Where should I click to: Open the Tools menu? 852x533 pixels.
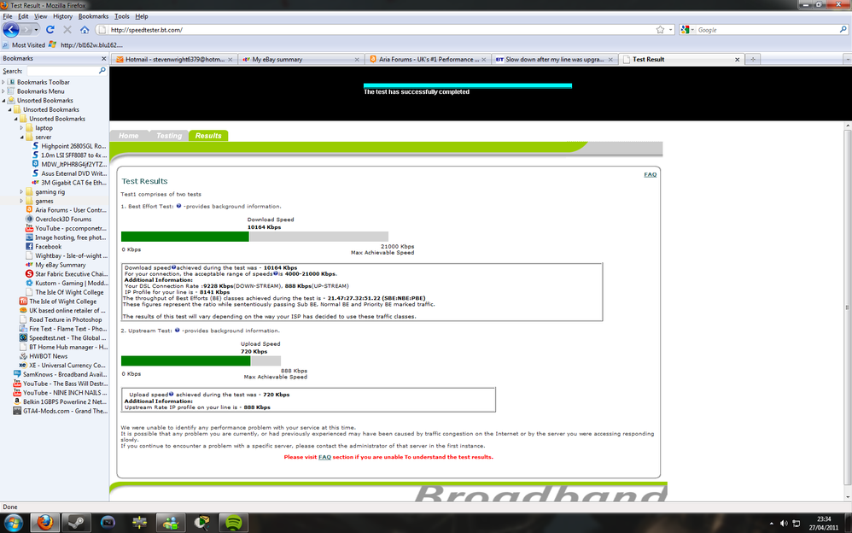[x=122, y=16]
